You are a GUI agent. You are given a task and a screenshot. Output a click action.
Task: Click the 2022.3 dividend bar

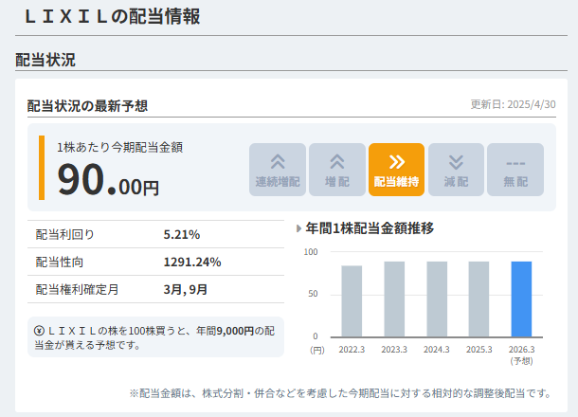click(352, 301)
